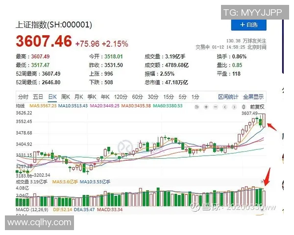
Task: Click the volume MA5:3.6亿手 label
Action: click(65, 182)
